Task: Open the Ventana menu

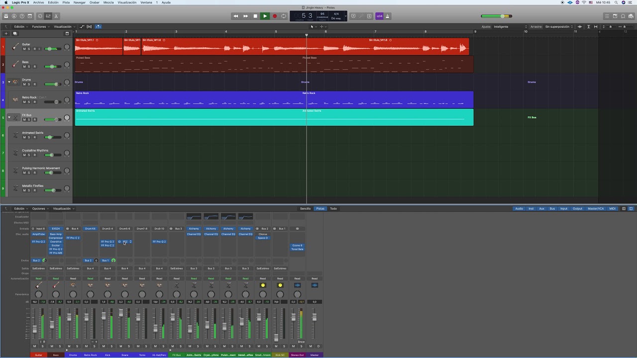Action: [x=146, y=2]
